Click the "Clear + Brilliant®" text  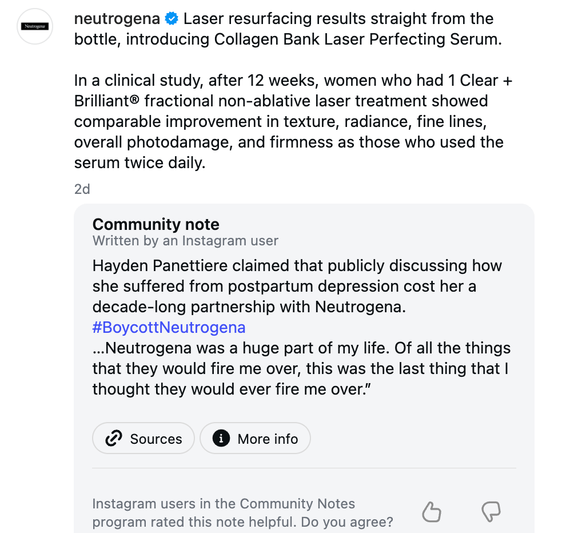293,90
